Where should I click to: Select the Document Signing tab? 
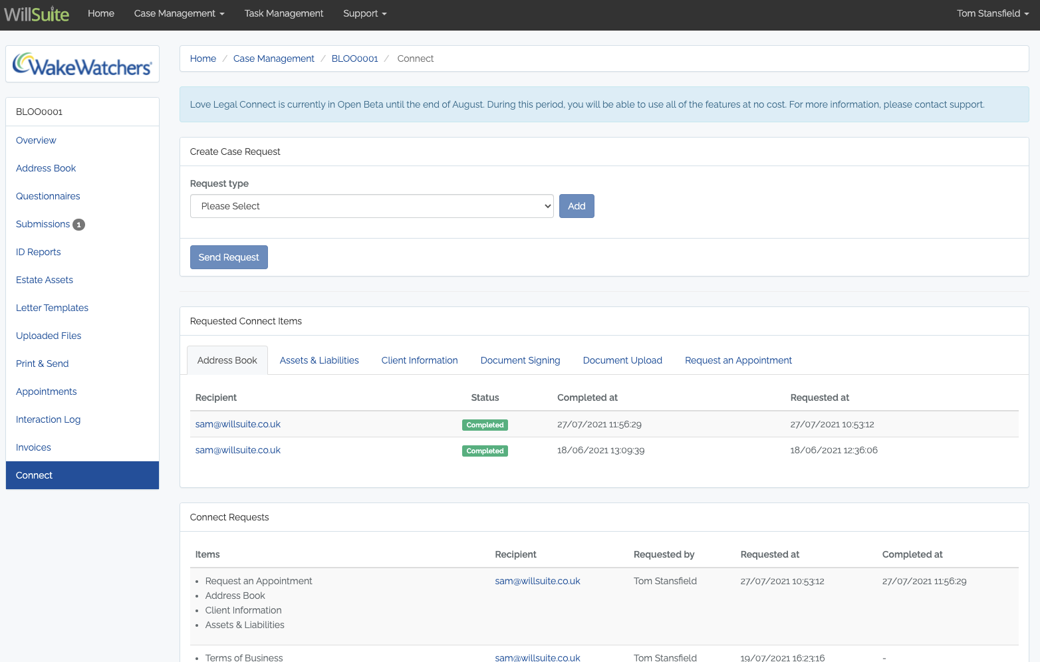[x=520, y=360]
